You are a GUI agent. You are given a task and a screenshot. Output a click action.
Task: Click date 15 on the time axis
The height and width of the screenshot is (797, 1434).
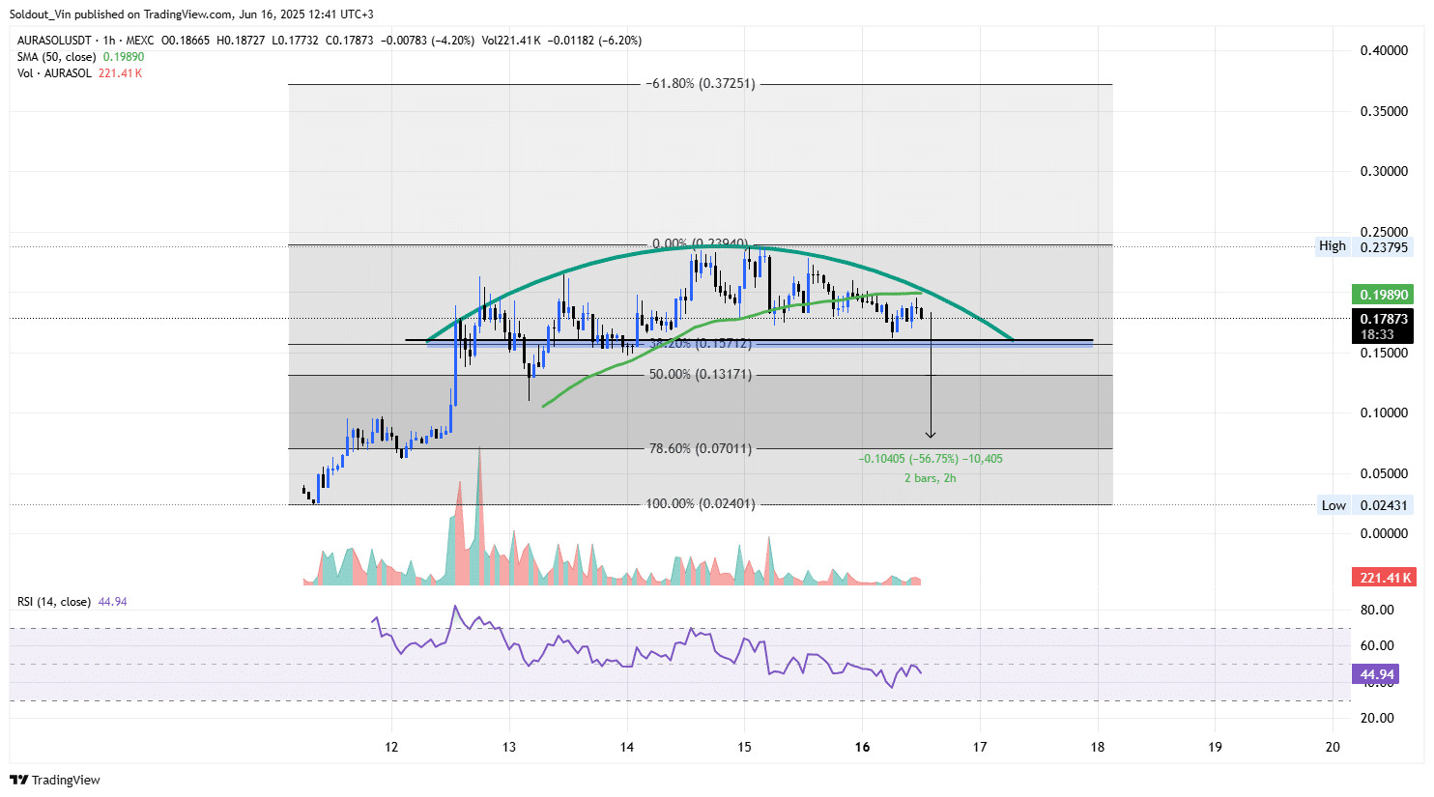(x=744, y=747)
